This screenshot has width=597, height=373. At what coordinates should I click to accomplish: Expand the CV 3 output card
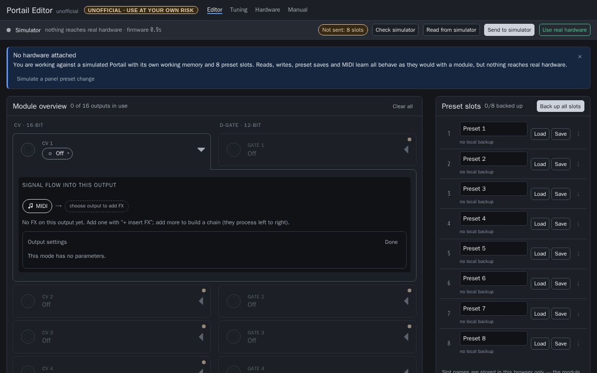point(201,337)
